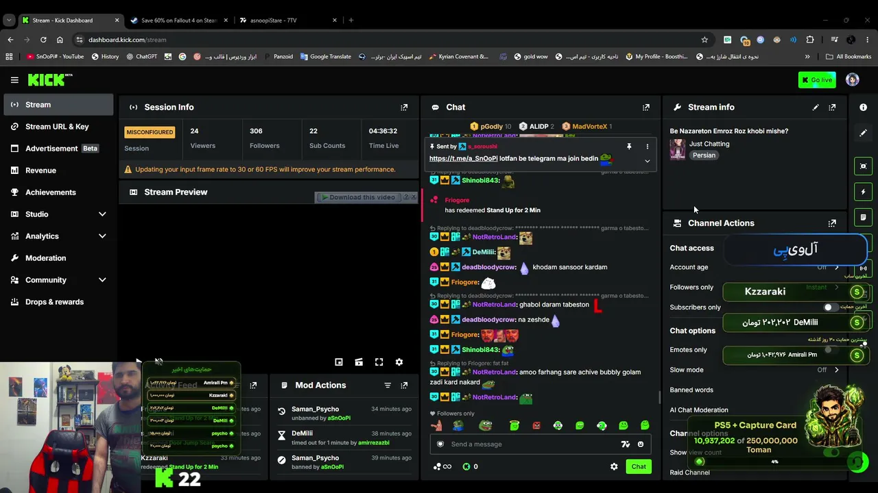The height and width of the screenshot is (493, 878).
Task: Open the browser Extensions puzzle icon
Action: point(810,40)
